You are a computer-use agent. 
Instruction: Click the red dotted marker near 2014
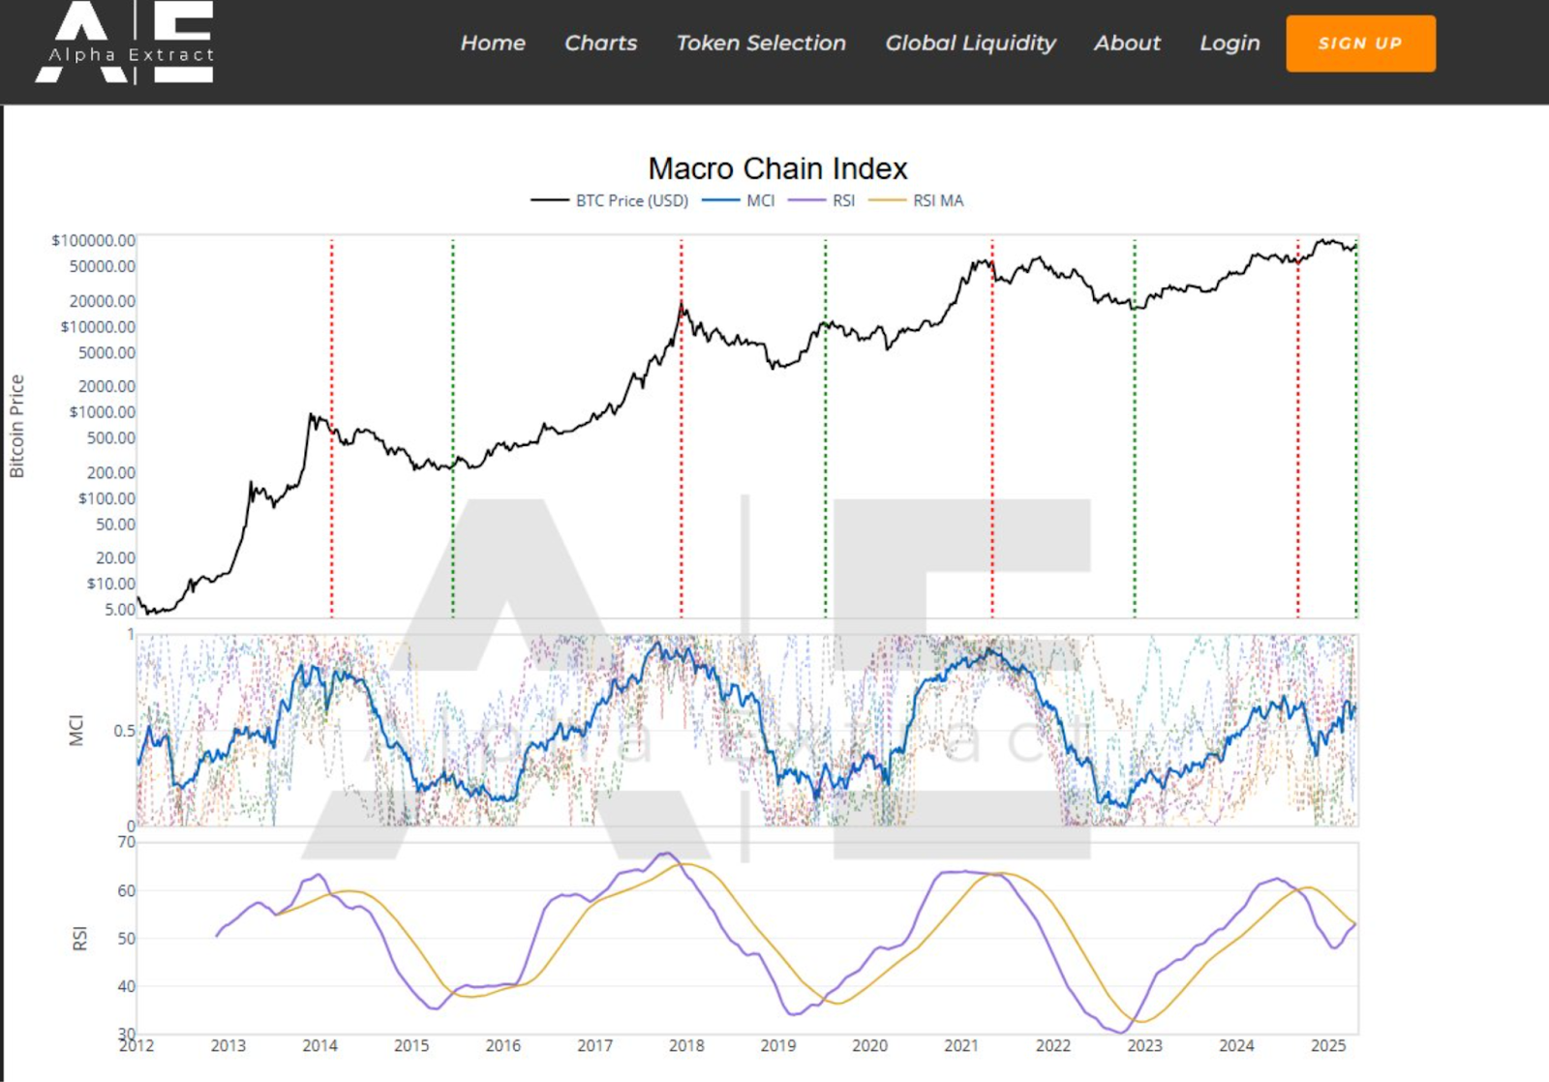click(331, 428)
